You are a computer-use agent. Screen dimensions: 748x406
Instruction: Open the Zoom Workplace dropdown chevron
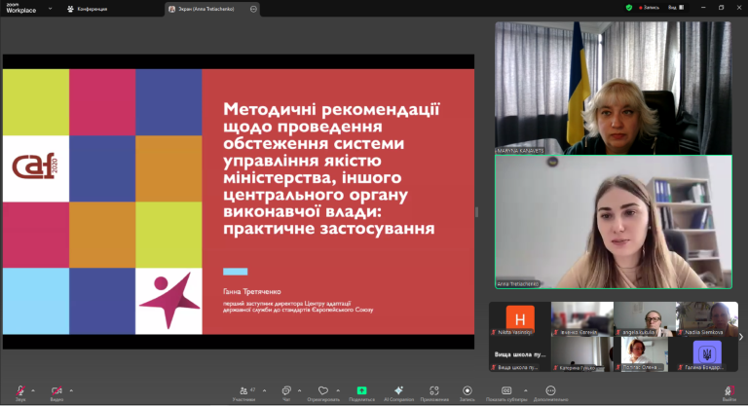(x=50, y=9)
